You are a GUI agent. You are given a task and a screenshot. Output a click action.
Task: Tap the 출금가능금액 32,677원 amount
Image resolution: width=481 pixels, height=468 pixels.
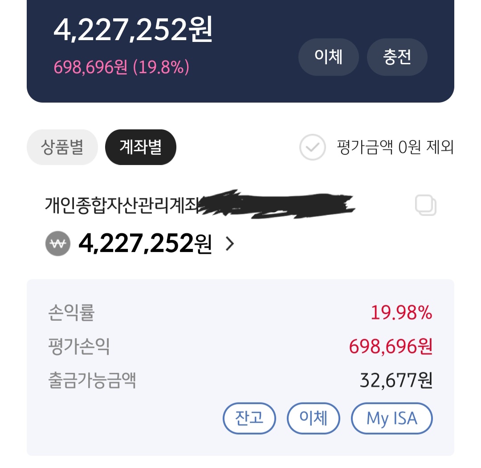click(396, 381)
